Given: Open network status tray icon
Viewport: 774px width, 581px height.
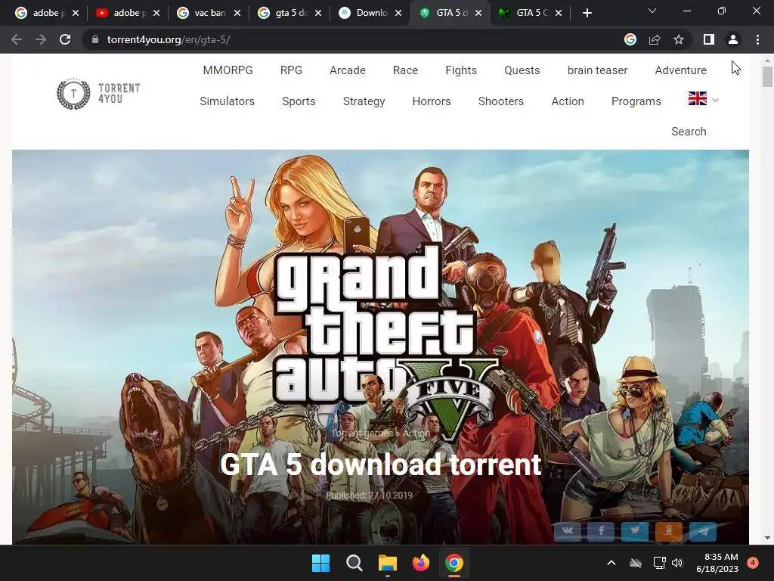Looking at the screenshot, I should [x=659, y=563].
